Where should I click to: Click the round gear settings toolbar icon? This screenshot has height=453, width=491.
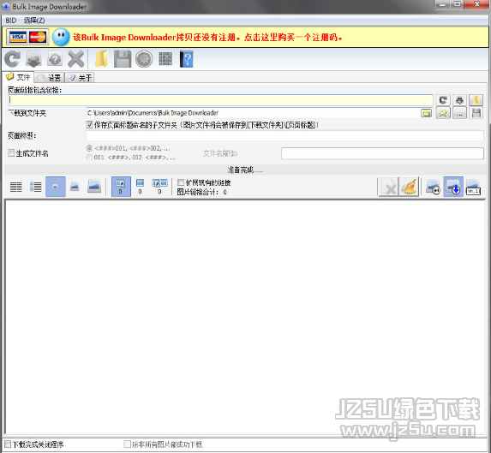point(144,59)
